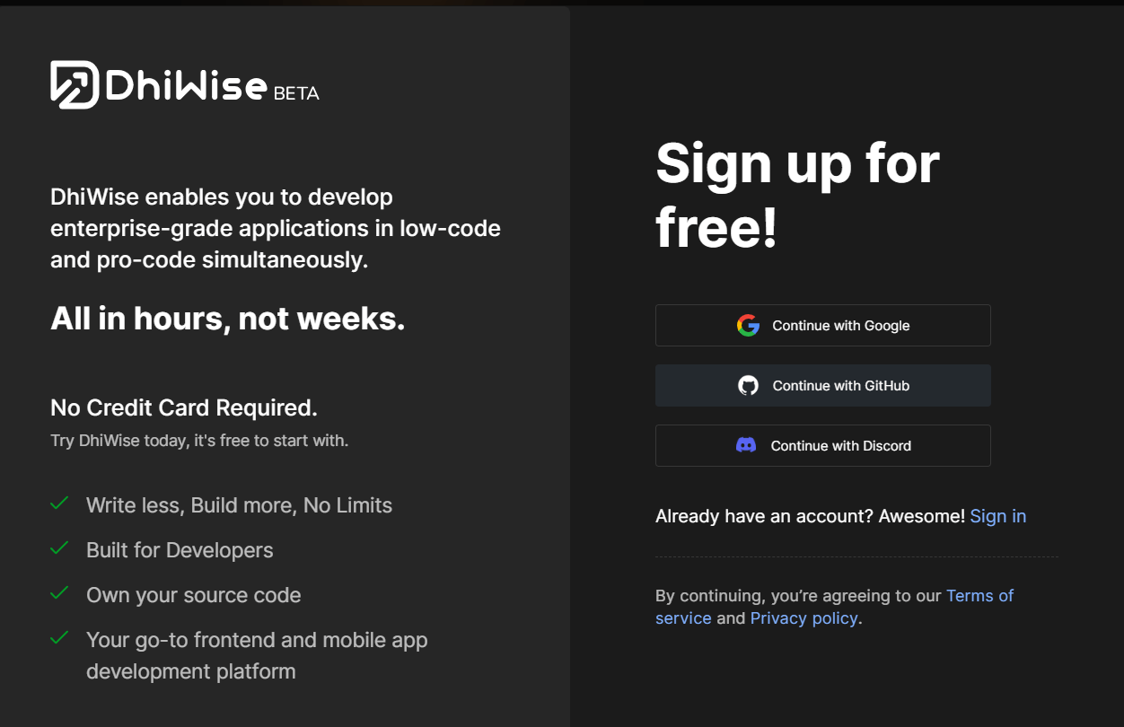This screenshot has height=727, width=1124.
Task: Click the Continue with Discord button
Action: pyautogui.click(x=822, y=445)
